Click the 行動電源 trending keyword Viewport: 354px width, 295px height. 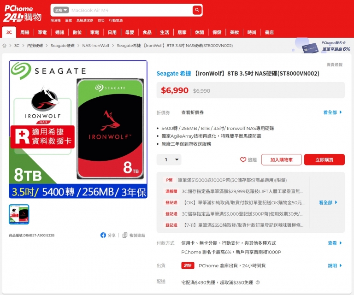[116, 21]
